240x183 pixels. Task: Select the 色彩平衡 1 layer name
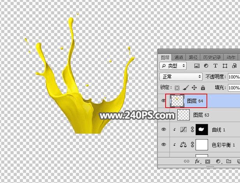click(x=223, y=145)
